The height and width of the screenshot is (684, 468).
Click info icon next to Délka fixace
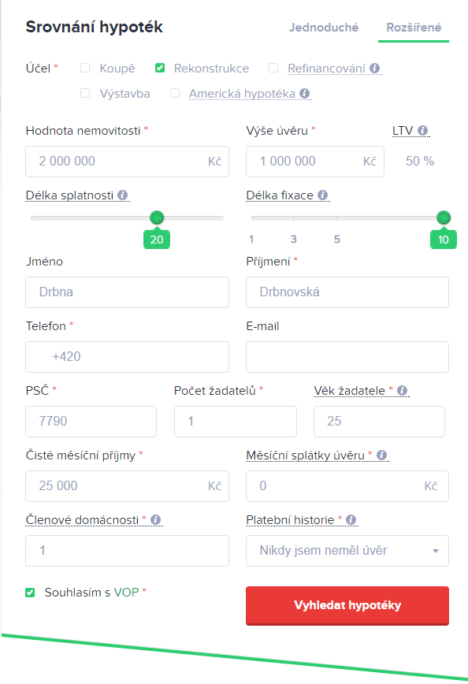click(x=323, y=195)
